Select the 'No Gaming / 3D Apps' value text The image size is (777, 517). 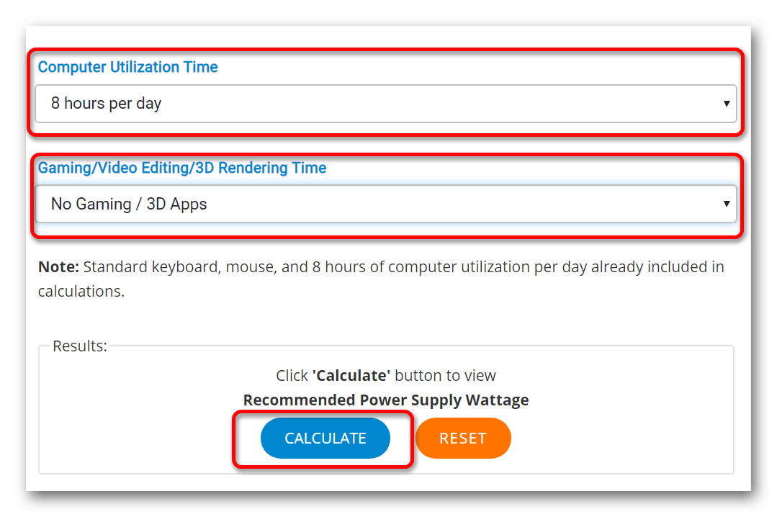(129, 204)
